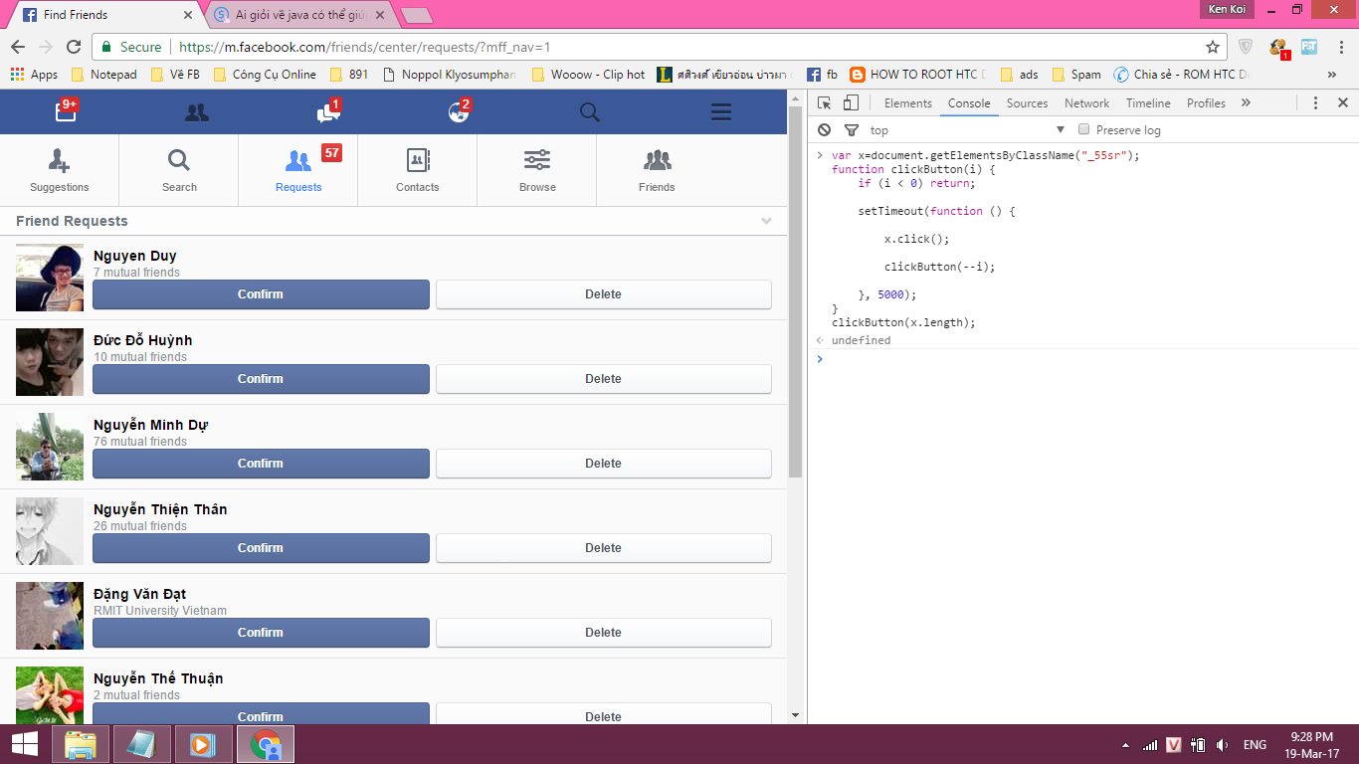Select DevTools inspect element icon
The width and height of the screenshot is (1359, 764).
[825, 103]
